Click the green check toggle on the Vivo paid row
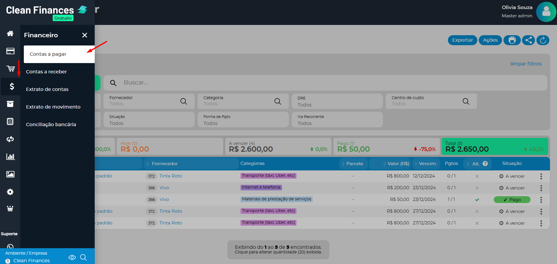 pyautogui.click(x=477, y=199)
